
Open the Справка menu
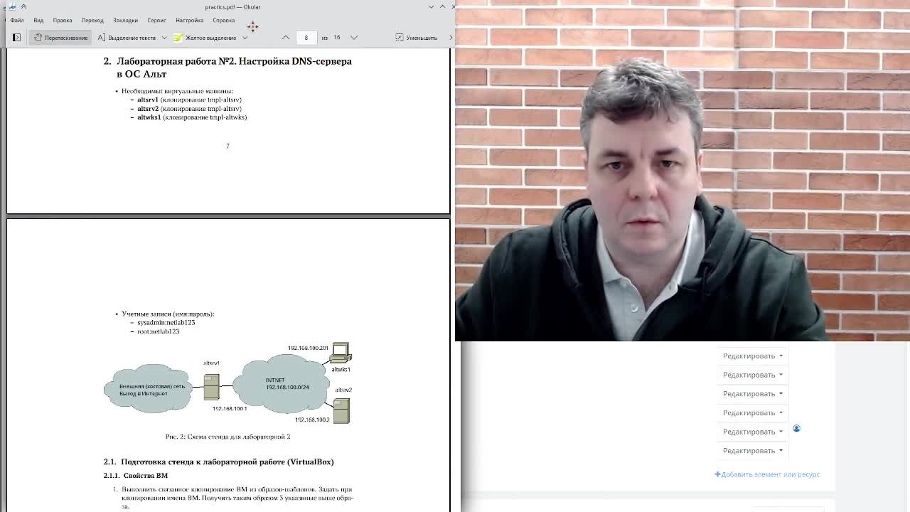[x=223, y=20]
